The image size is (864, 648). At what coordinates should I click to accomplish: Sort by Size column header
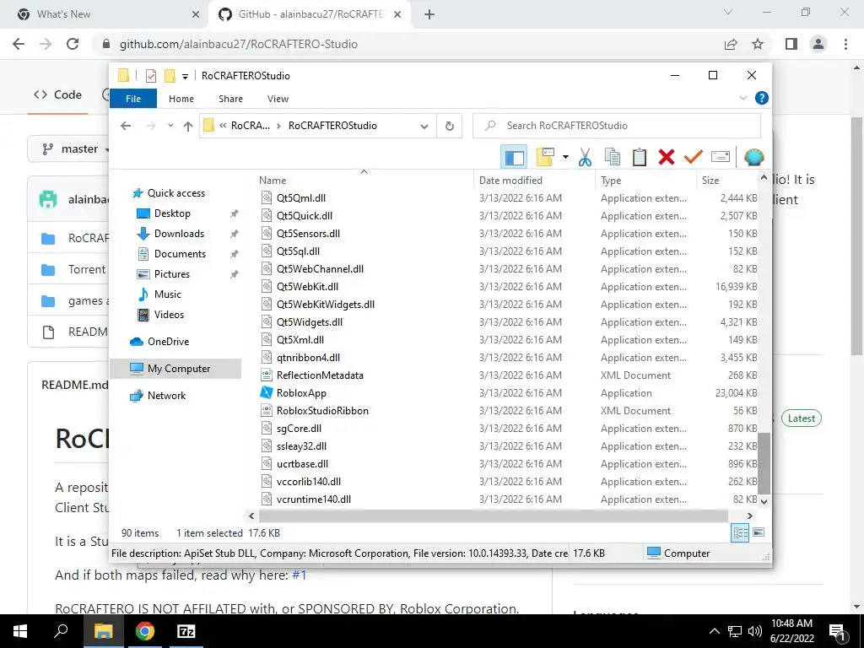[710, 181]
